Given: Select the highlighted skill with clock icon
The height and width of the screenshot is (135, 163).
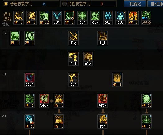Looking at the screenshot, I should point(70,18).
